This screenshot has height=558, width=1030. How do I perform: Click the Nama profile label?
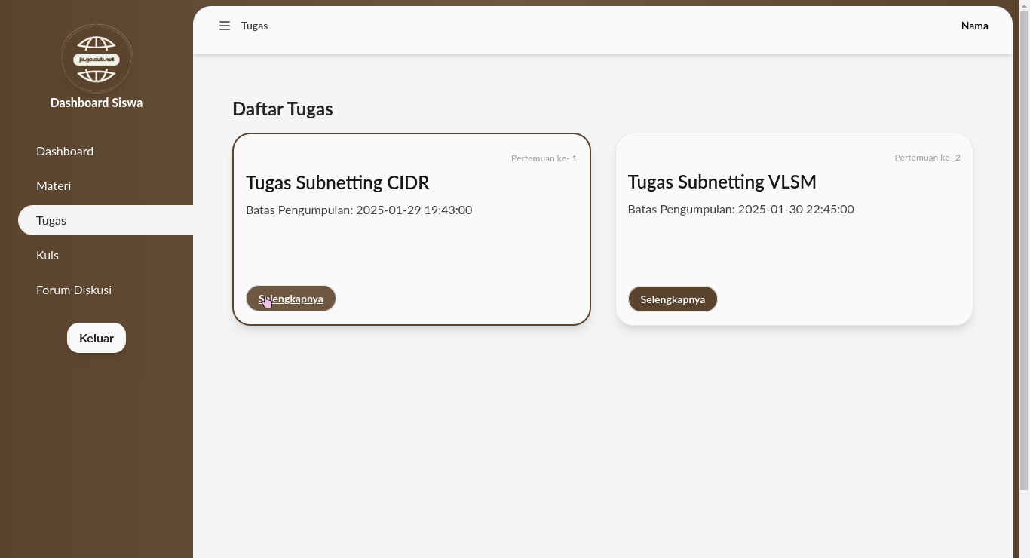point(974,26)
